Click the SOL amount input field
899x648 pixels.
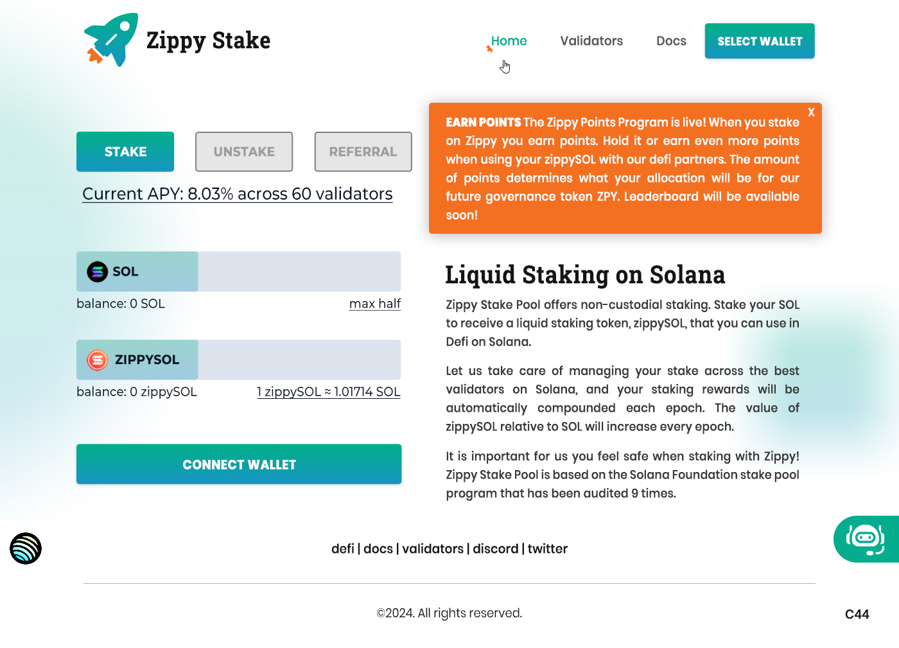[x=299, y=272]
